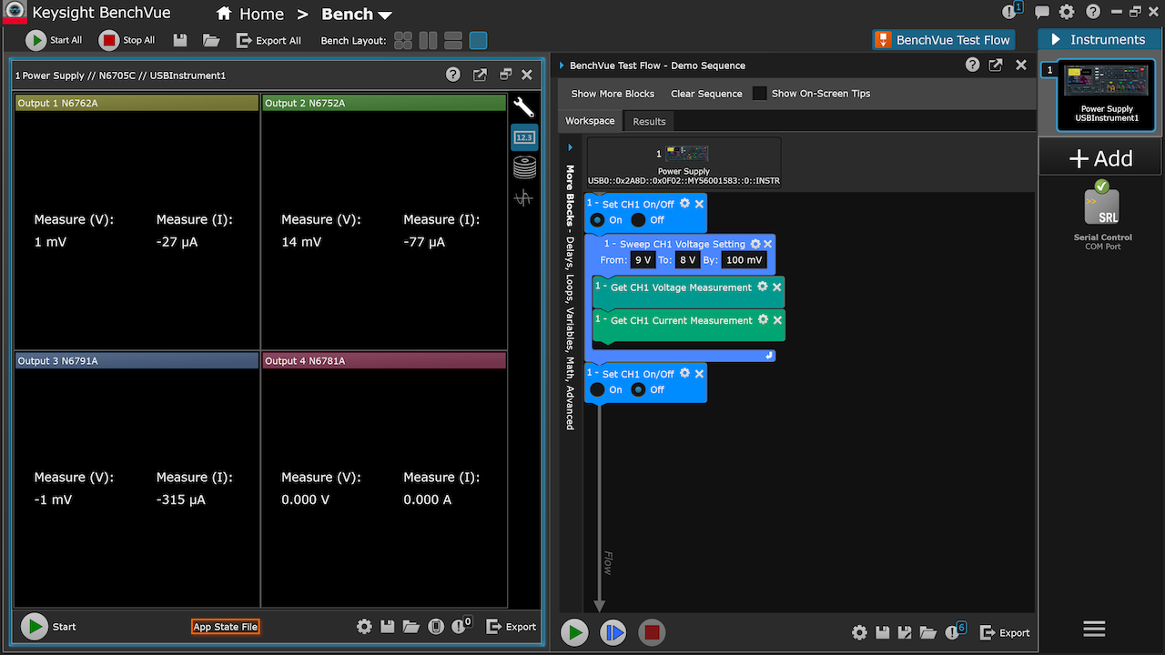The width and height of the screenshot is (1165, 655).
Task: Select the Workspace tab
Action: point(589,120)
